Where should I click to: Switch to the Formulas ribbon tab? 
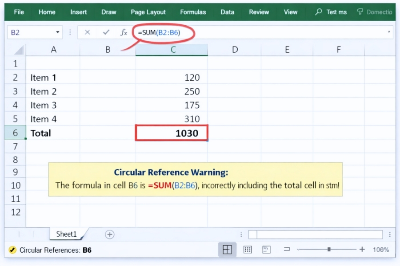pyautogui.click(x=193, y=12)
